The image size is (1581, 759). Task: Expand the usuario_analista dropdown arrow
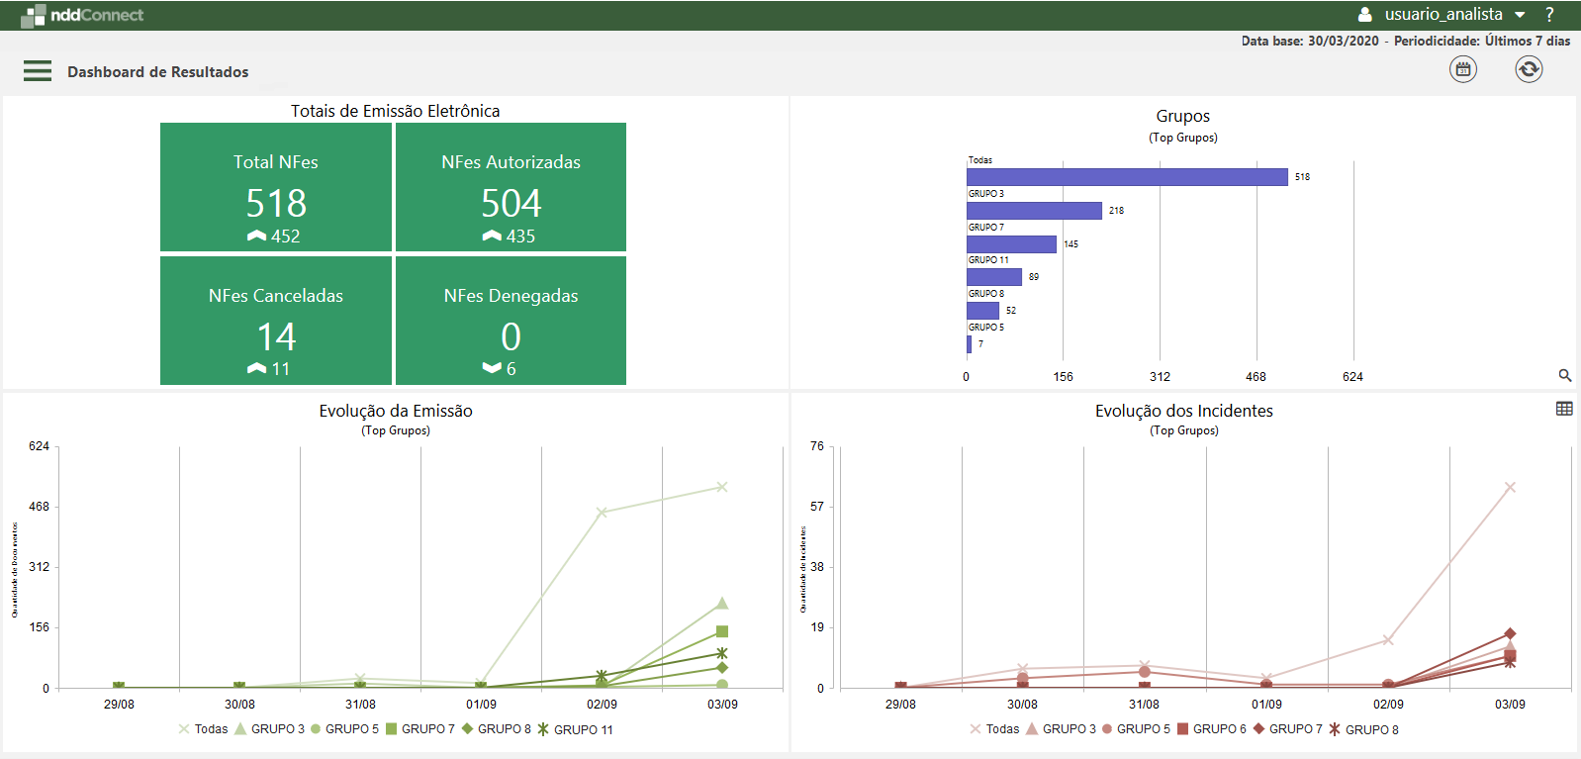(x=1520, y=15)
